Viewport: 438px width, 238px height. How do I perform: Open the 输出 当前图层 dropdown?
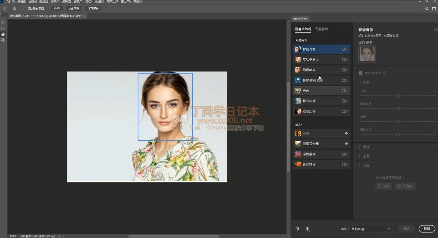coord(371,229)
